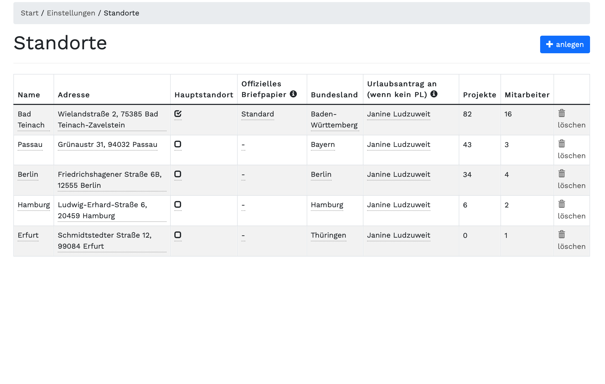Image resolution: width=605 pixels, height=384 pixels.
Task: Uncheck Hauptstandort for Bad Teinach
Action: [178, 114]
